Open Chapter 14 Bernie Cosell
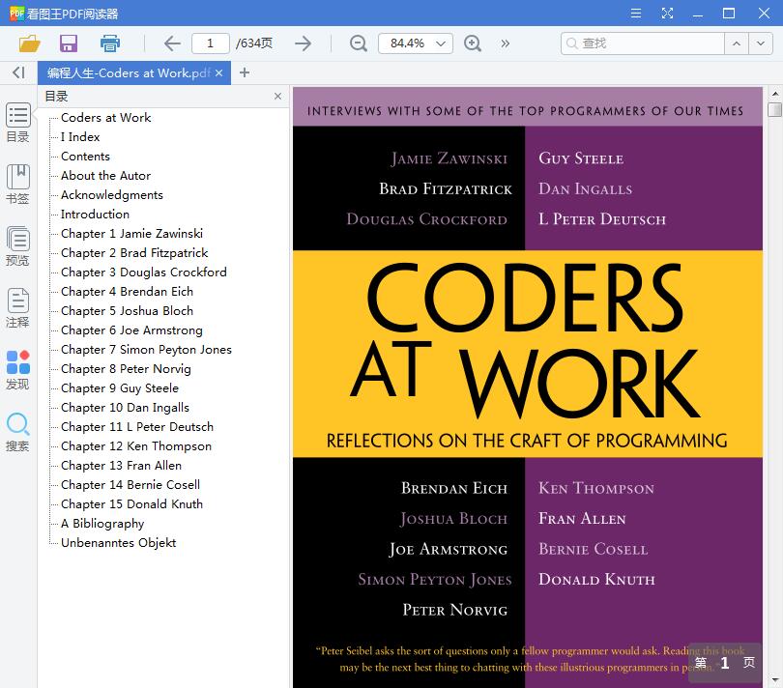This screenshot has height=688, width=783. [x=130, y=485]
